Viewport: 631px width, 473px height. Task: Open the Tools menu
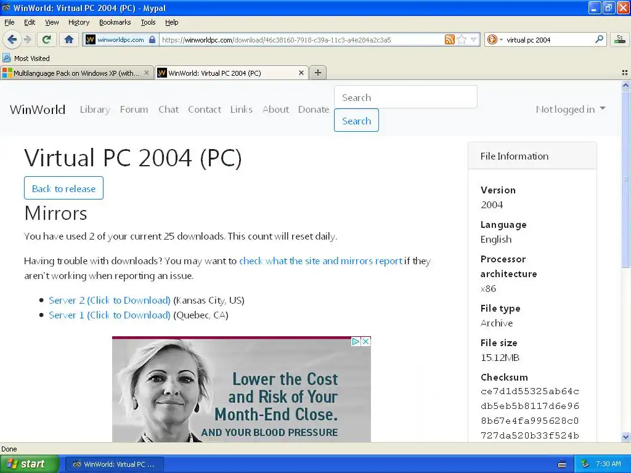point(148,22)
